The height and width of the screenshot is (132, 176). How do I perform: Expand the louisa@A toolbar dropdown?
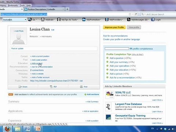(x=25, y=19)
